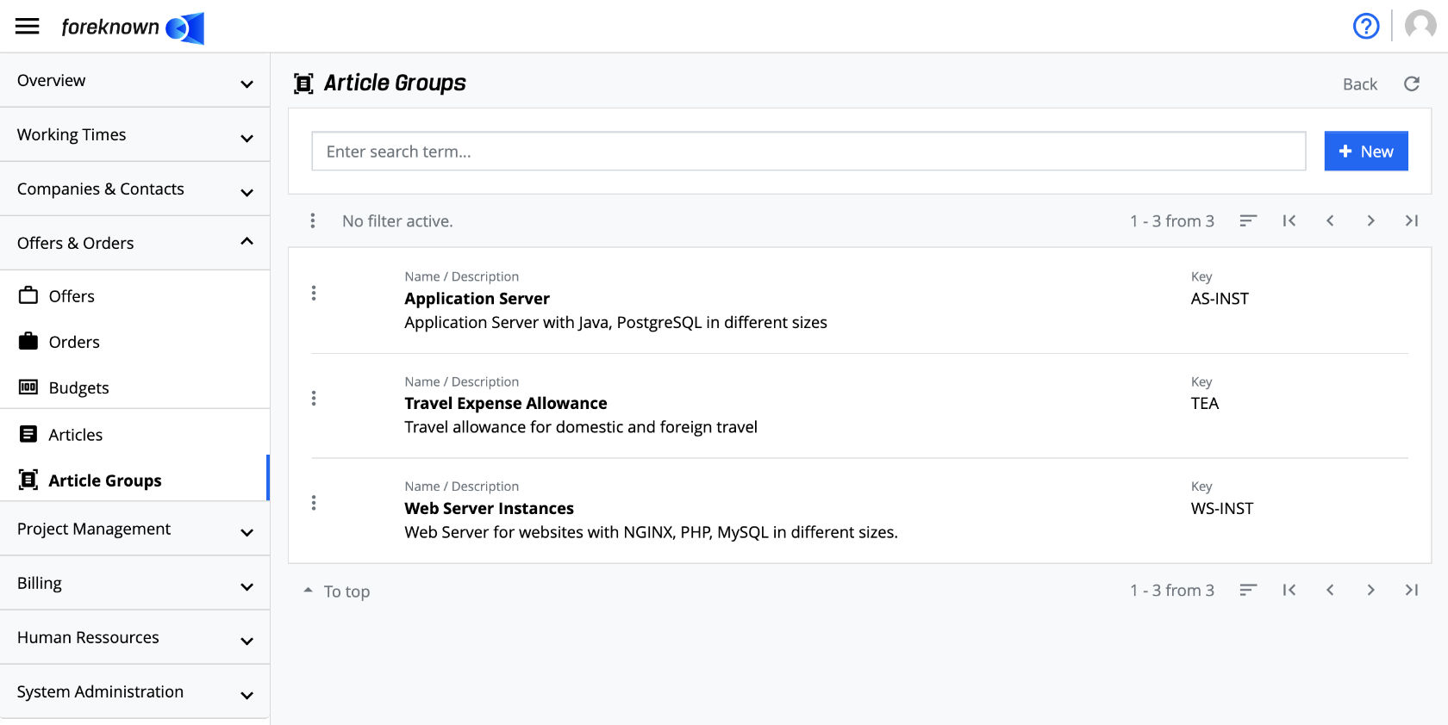This screenshot has height=725, width=1448.
Task: Expand the System Administration section
Action: (134, 691)
